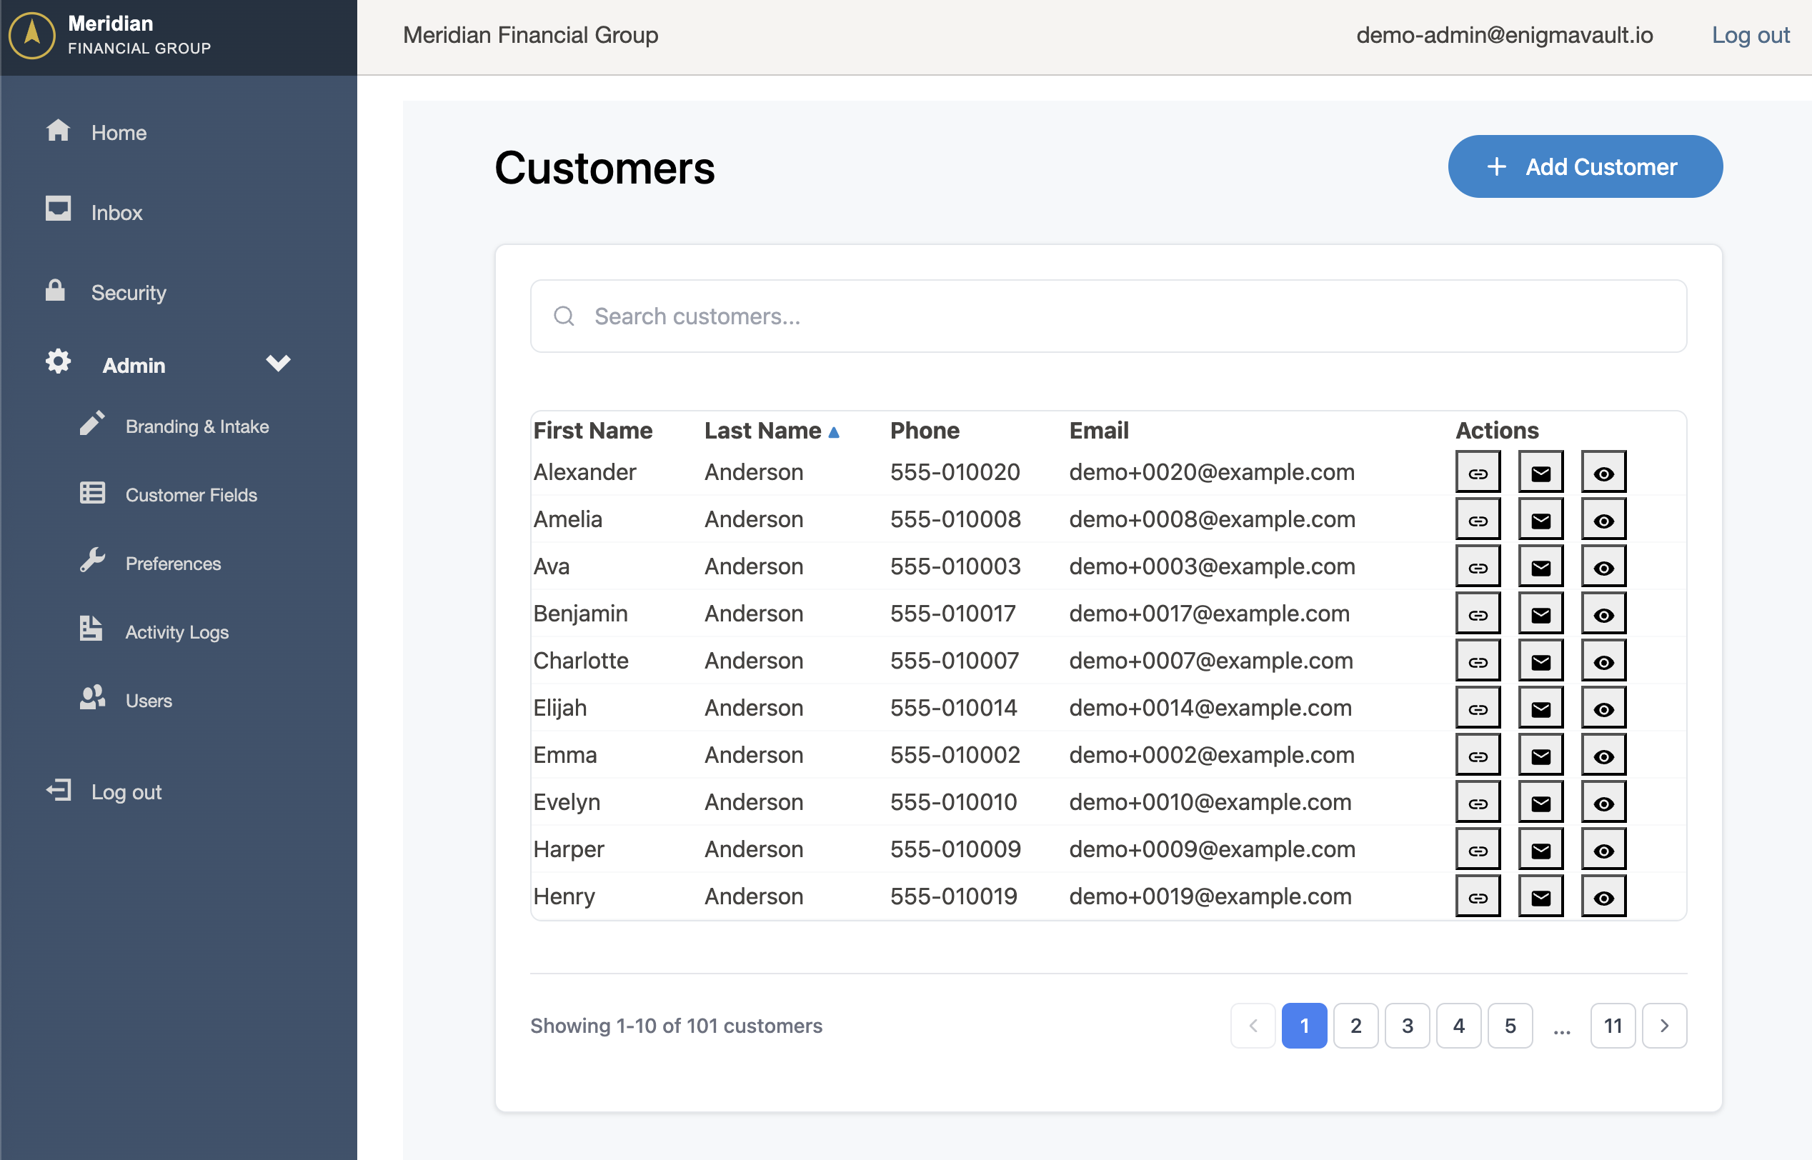Click the Add Customer button
Image resolution: width=1812 pixels, height=1160 pixels.
[x=1585, y=166]
